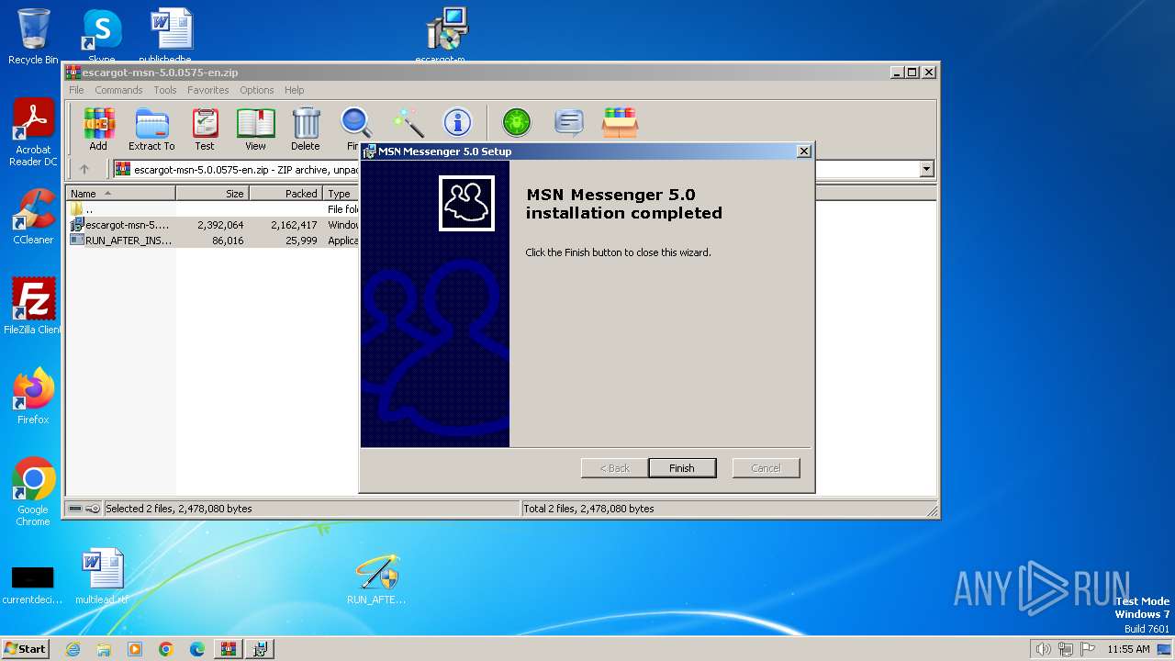
Task: Click the SFX toolbar icon
Action: tap(620, 122)
